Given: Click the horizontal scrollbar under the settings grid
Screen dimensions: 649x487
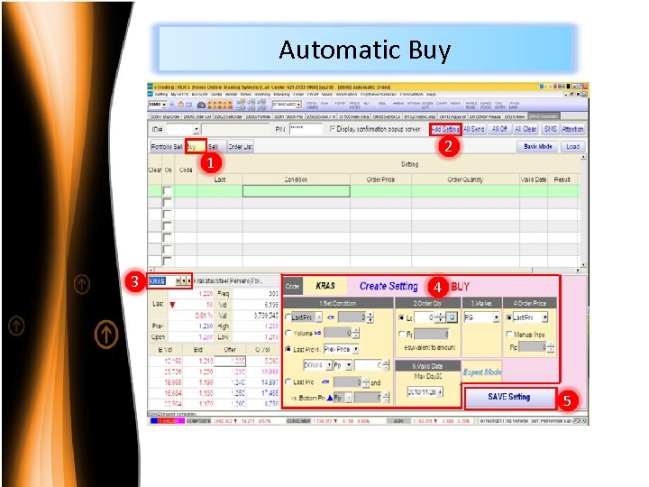Looking at the screenshot, I should click(364, 270).
